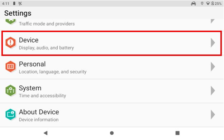
Task: Expand Personal row using right arrow
Action: click(213, 67)
